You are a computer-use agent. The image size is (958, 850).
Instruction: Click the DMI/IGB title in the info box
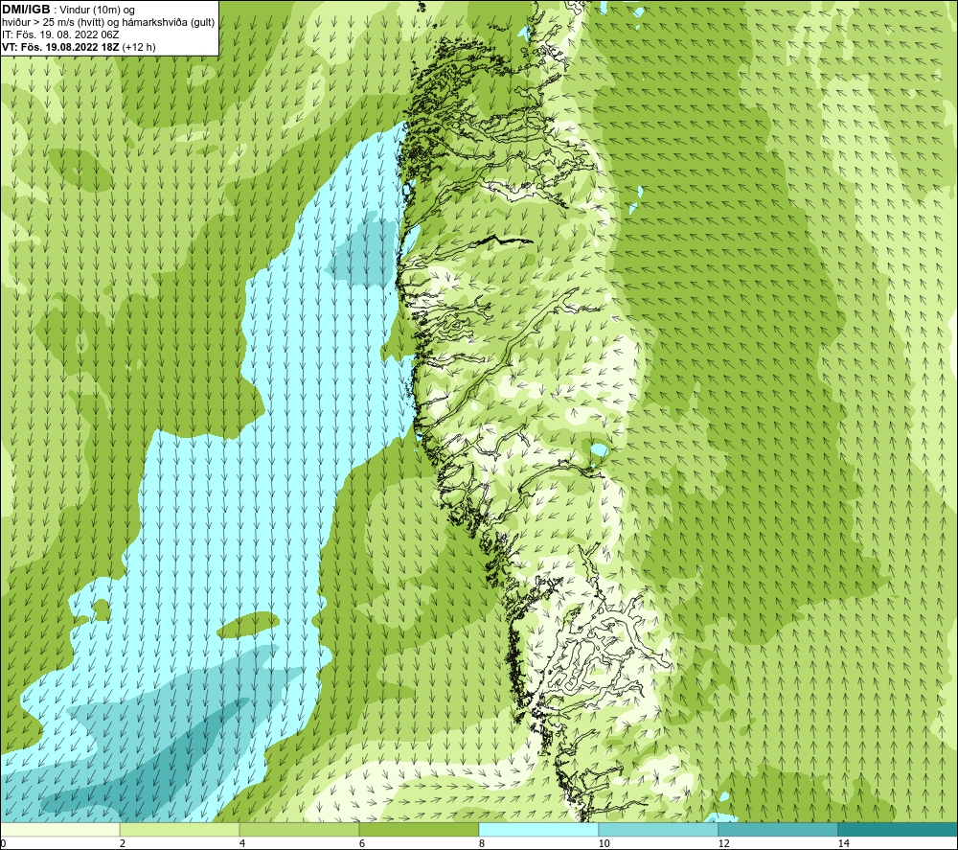pos(26,10)
